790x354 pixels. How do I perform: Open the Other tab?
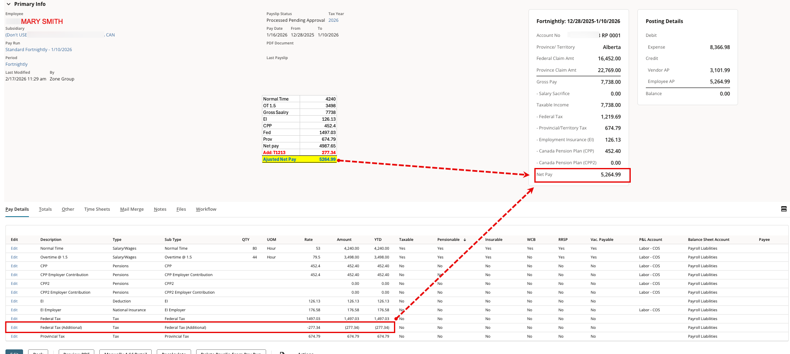(68, 209)
